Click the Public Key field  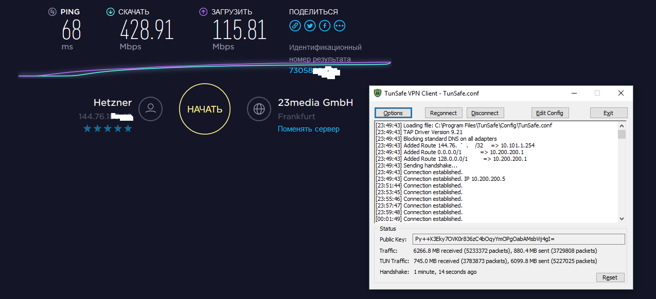(x=519, y=239)
